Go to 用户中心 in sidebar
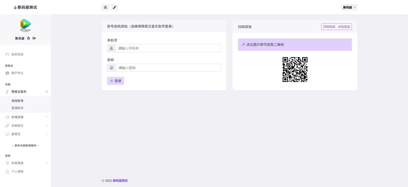The image size is (408, 187). (x=25, y=73)
